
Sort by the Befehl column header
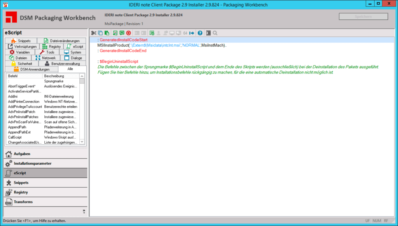24,76
